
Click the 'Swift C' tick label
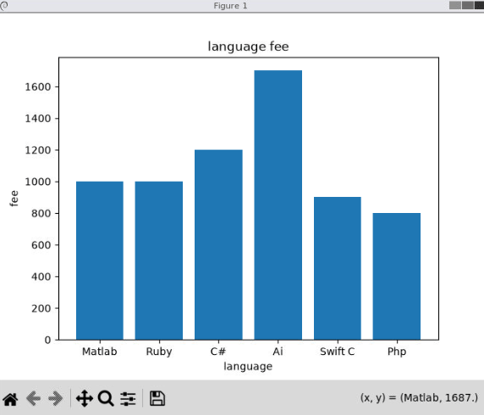click(338, 352)
